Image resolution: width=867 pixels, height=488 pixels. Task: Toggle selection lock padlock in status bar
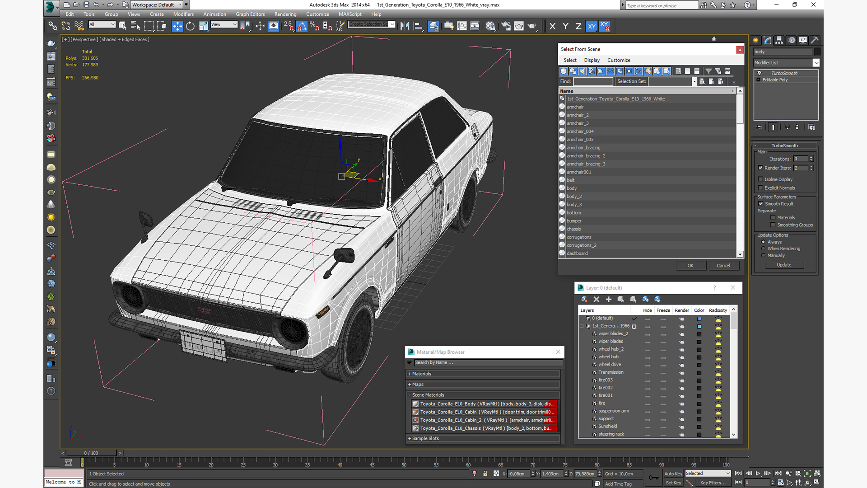[485, 474]
